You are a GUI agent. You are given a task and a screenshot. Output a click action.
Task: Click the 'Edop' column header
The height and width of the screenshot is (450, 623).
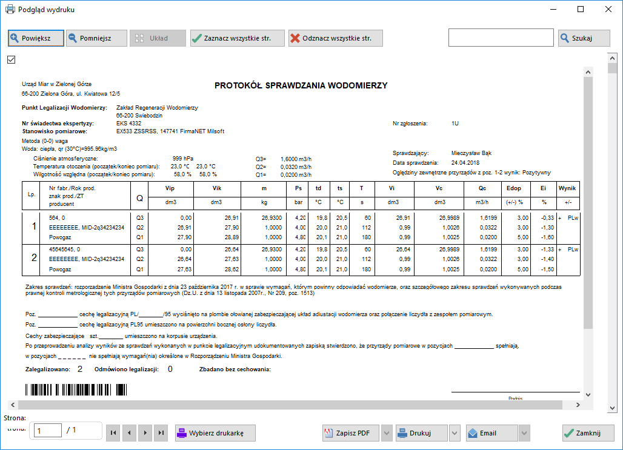tap(514, 188)
